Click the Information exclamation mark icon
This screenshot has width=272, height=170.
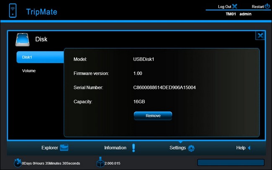click(x=133, y=148)
